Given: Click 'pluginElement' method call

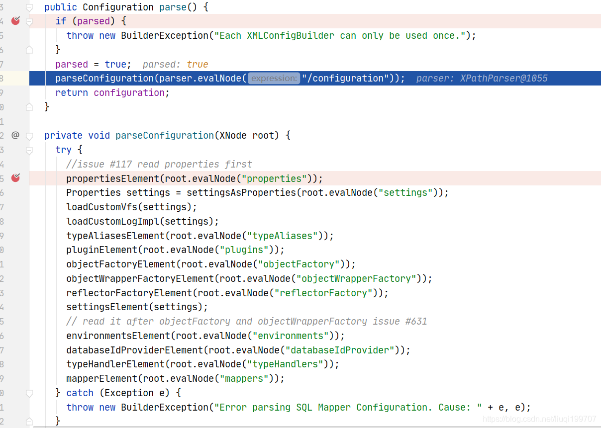Looking at the screenshot, I should click(101, 250).
